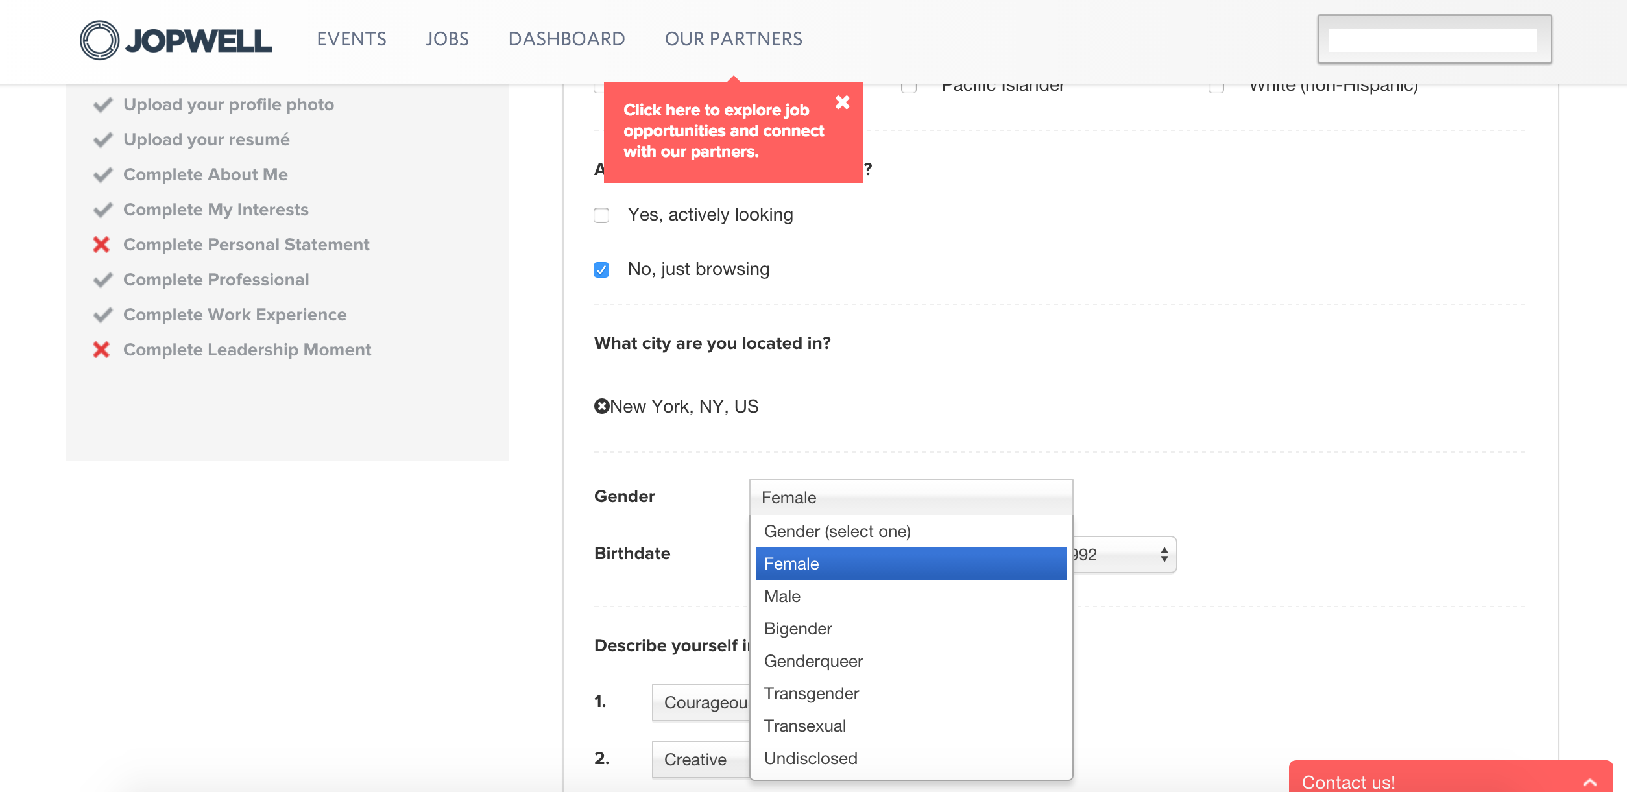Click the red X beside Leadership Moment
1627x792 pixels.
click(101, 350)
